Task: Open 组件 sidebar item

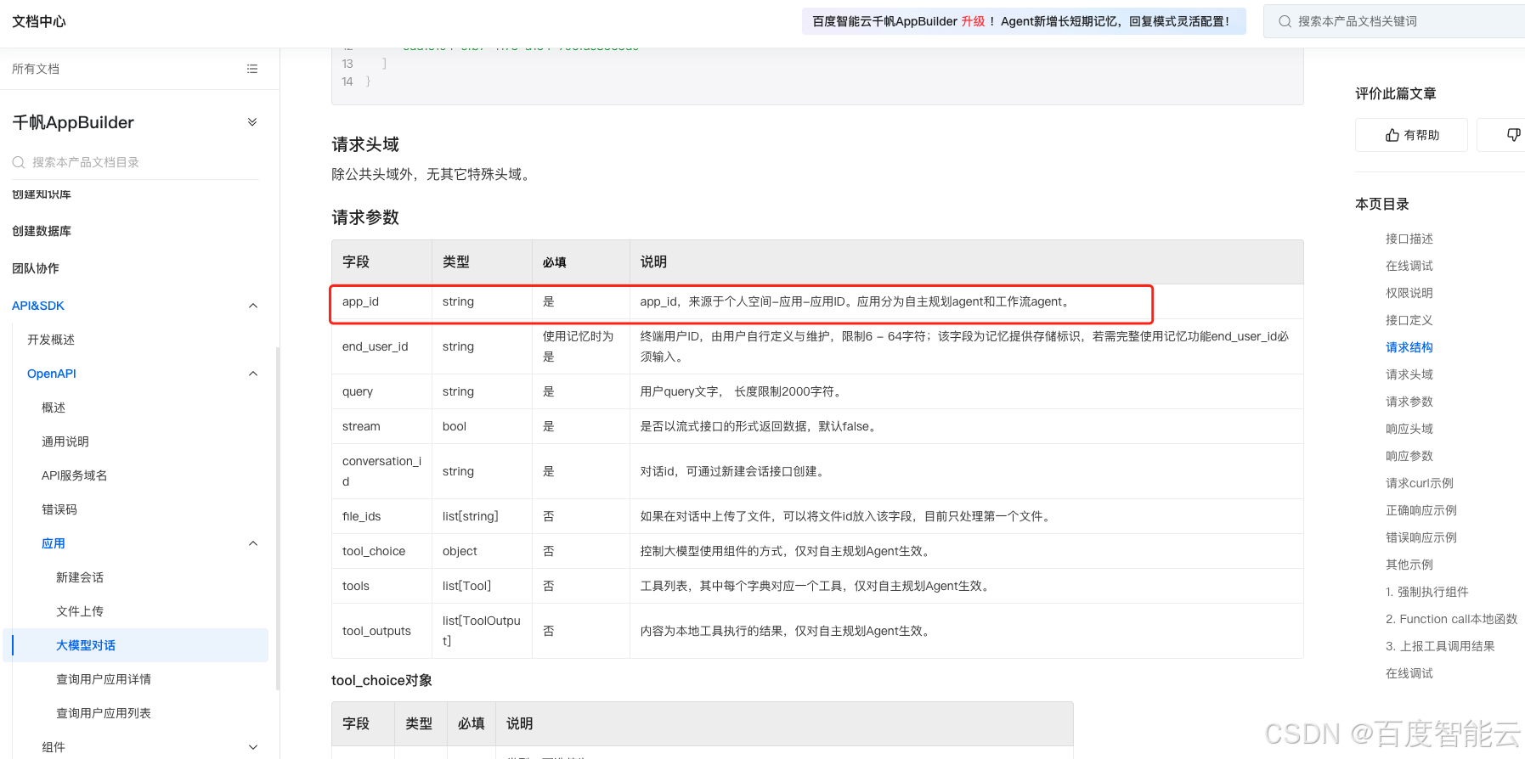Action: point(54,747)
